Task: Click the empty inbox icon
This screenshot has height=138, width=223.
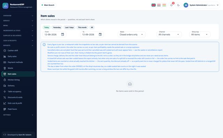Action: tap(130, 84)
